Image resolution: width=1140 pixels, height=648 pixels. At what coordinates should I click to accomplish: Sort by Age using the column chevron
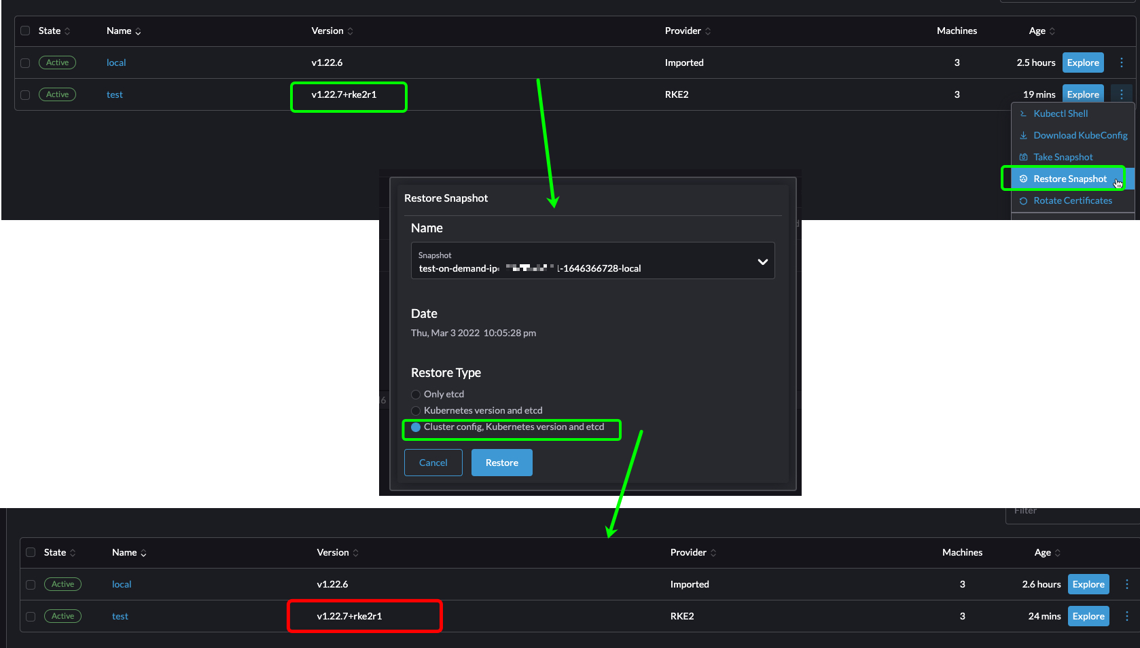[x=1051, y=31]
